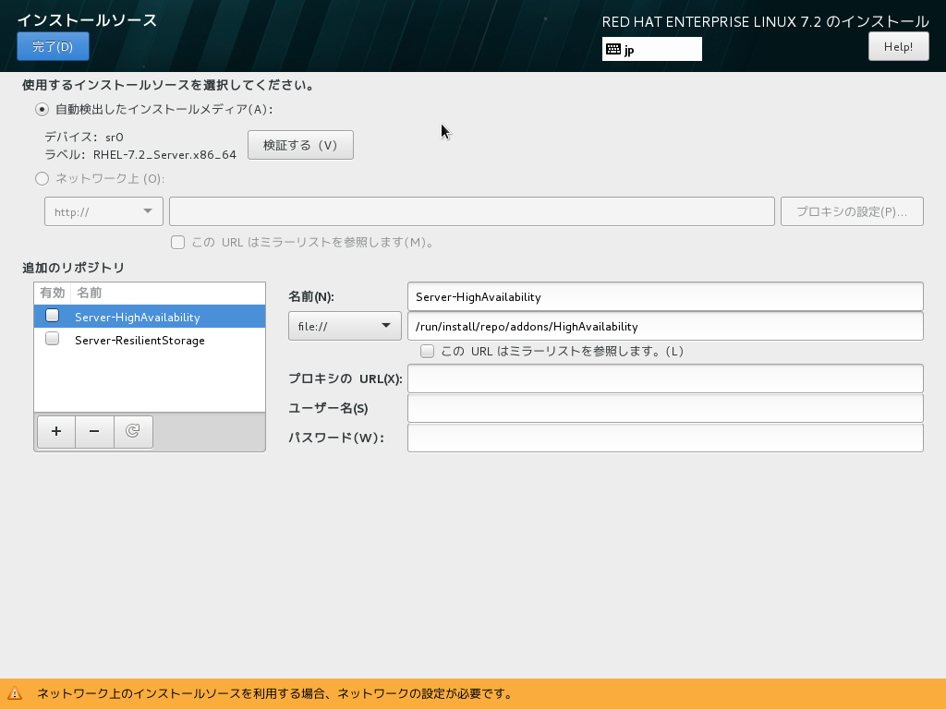The image size is (946, 709).
Task: Click the プロキシの設定(P)... button
Action: (852, 211)
